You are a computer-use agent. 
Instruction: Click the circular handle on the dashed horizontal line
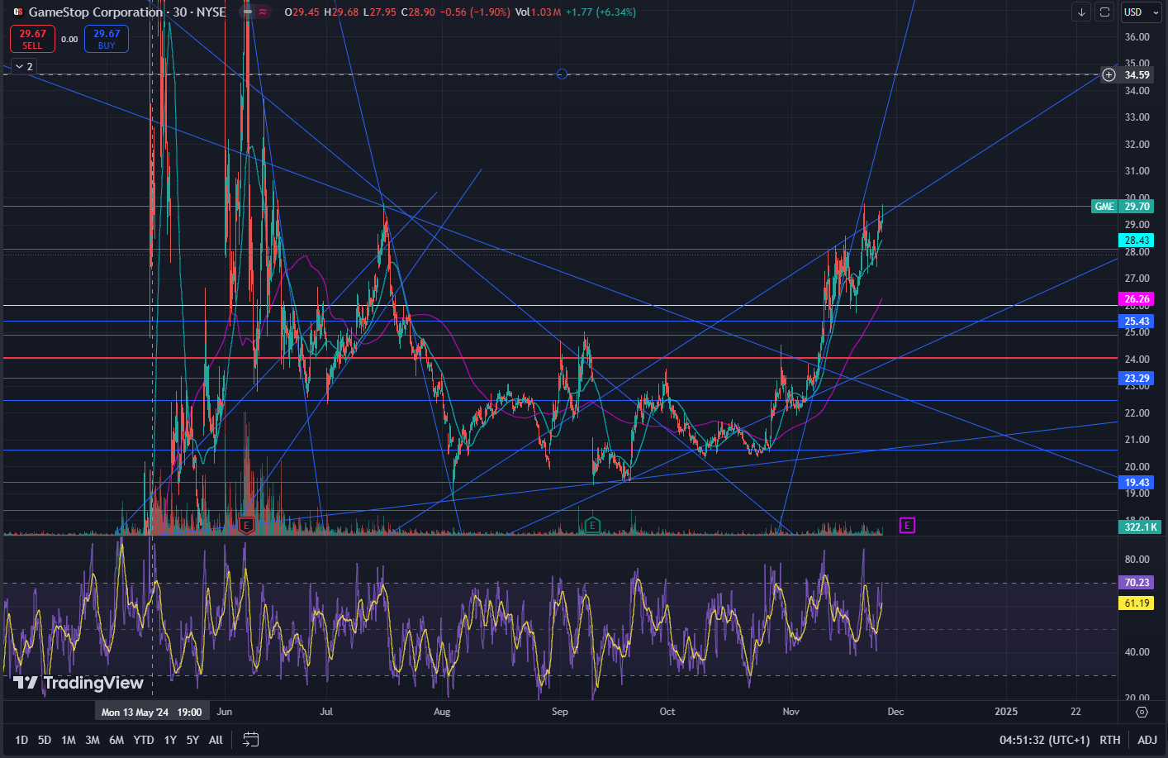(x=562, y=74)
